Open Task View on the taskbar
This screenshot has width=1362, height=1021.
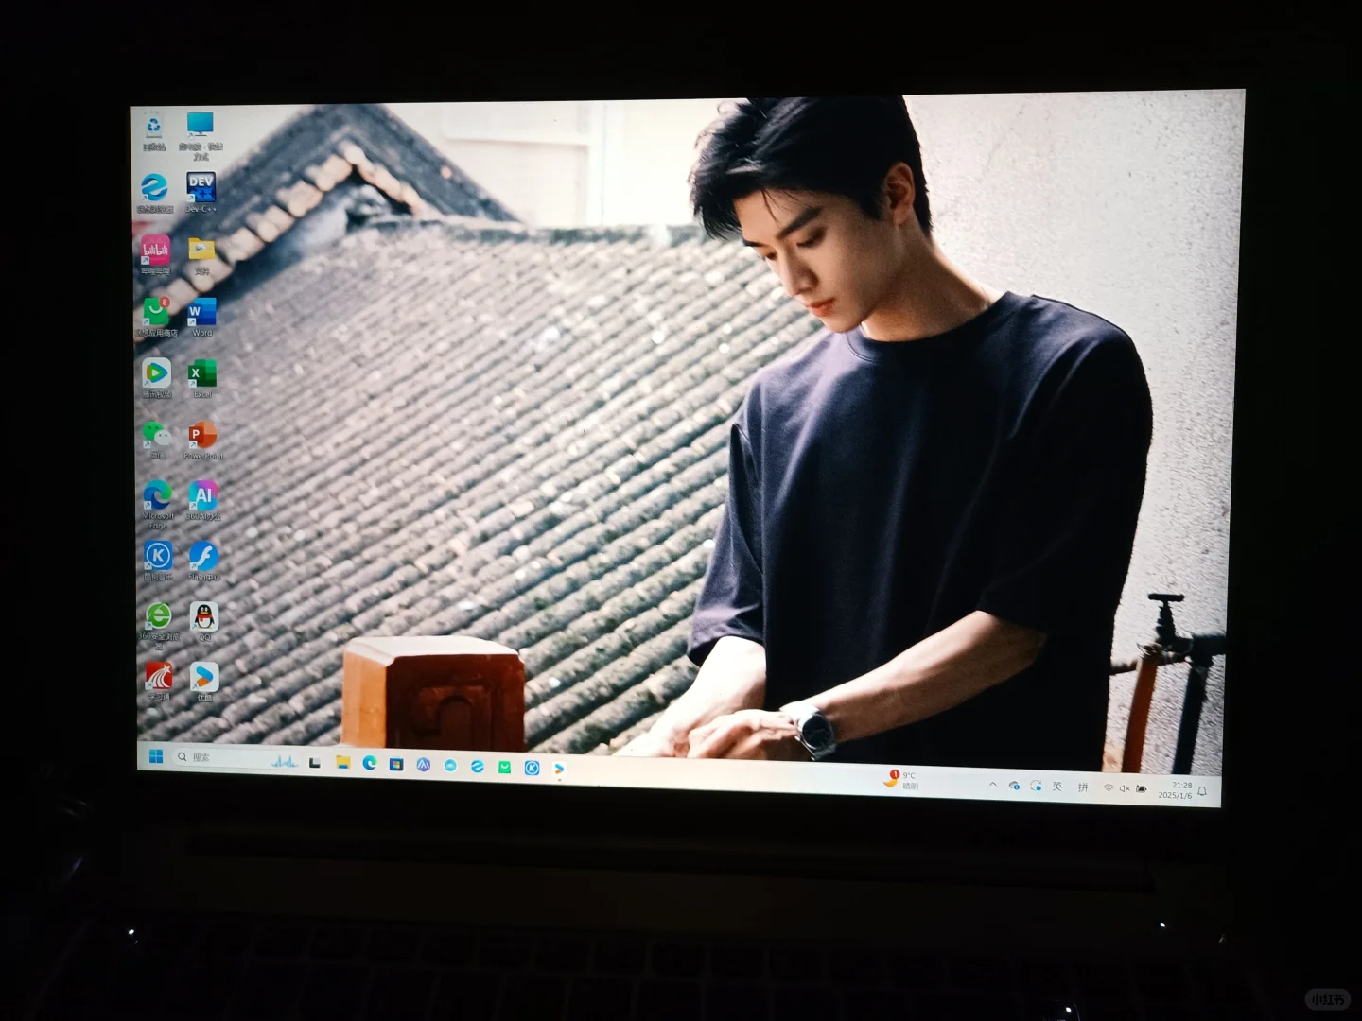tap(315, 762)
